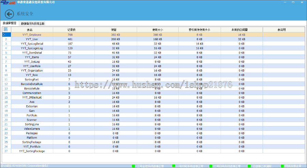Open the 数据备份&系统注册 tab

coord(32,24)
